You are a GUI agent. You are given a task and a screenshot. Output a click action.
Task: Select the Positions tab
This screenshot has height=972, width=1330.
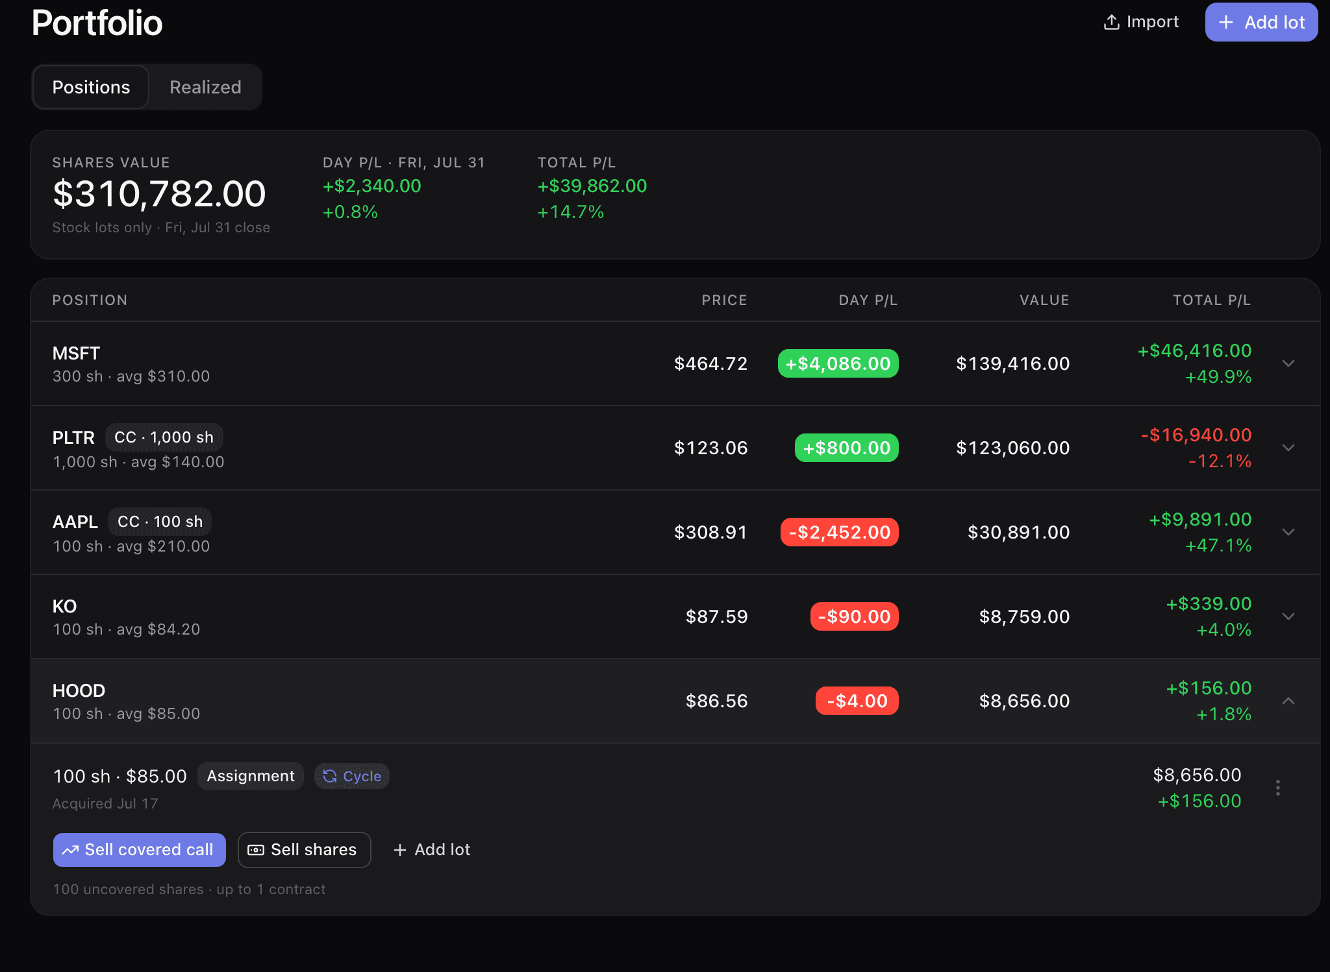(91, 87)
